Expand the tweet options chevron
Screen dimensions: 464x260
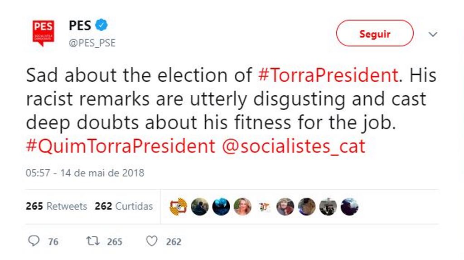433,34
